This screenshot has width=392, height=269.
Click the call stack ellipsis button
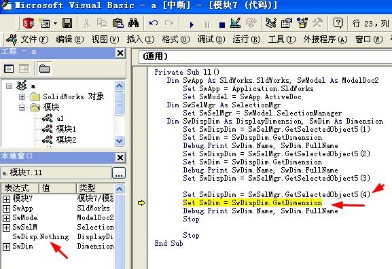119,173
